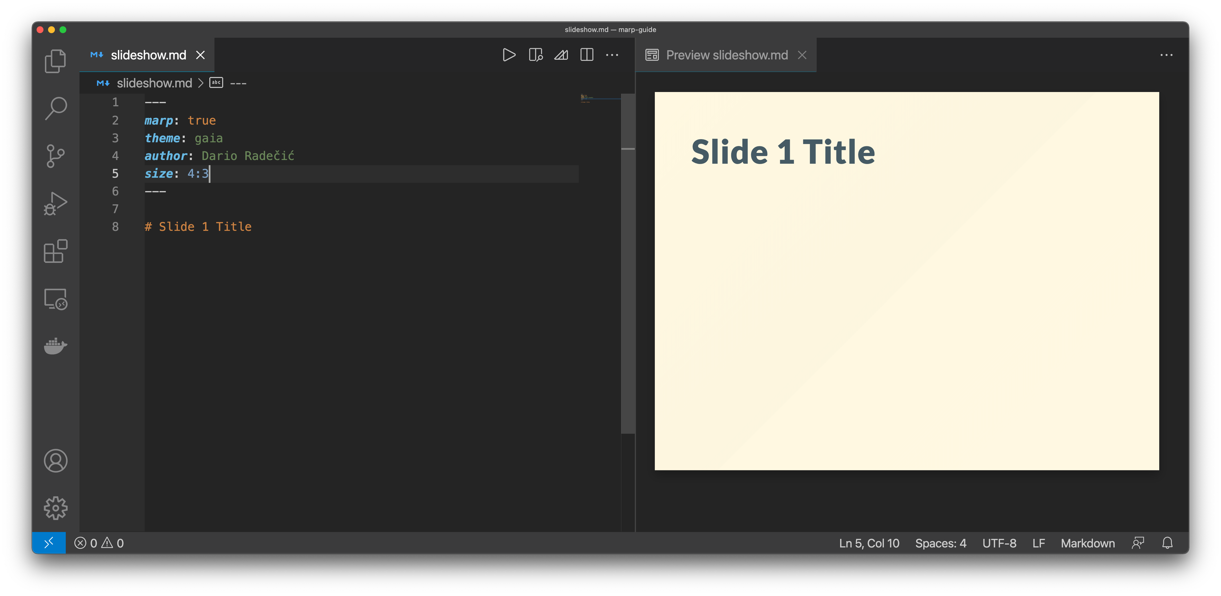Click the Run play button in the editor toolbar
The width and height of the screenshot is (1221, 596).
point(509,55)
